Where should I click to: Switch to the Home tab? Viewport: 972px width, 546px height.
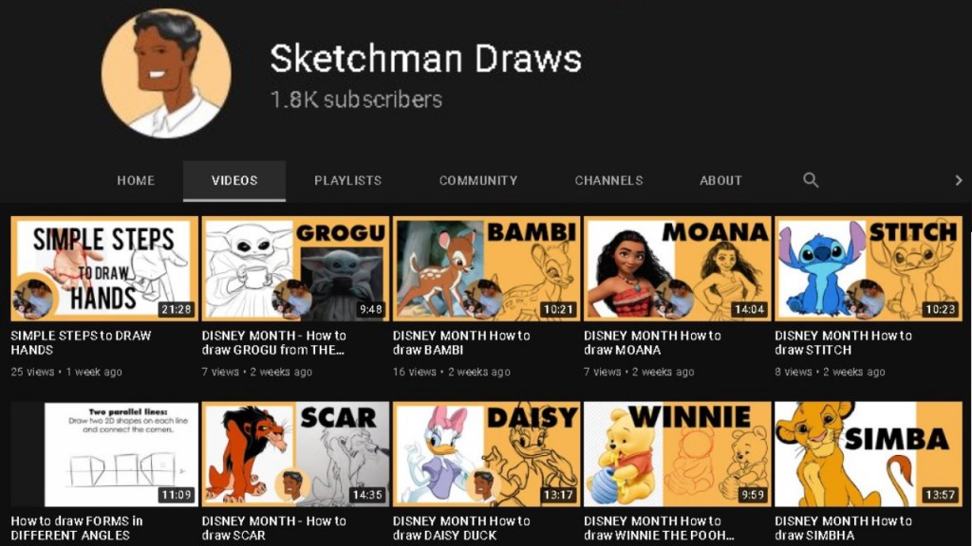click(136, 181)
